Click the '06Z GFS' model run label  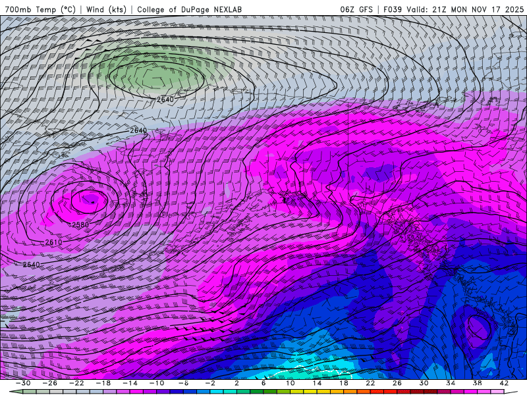[356, 9]
